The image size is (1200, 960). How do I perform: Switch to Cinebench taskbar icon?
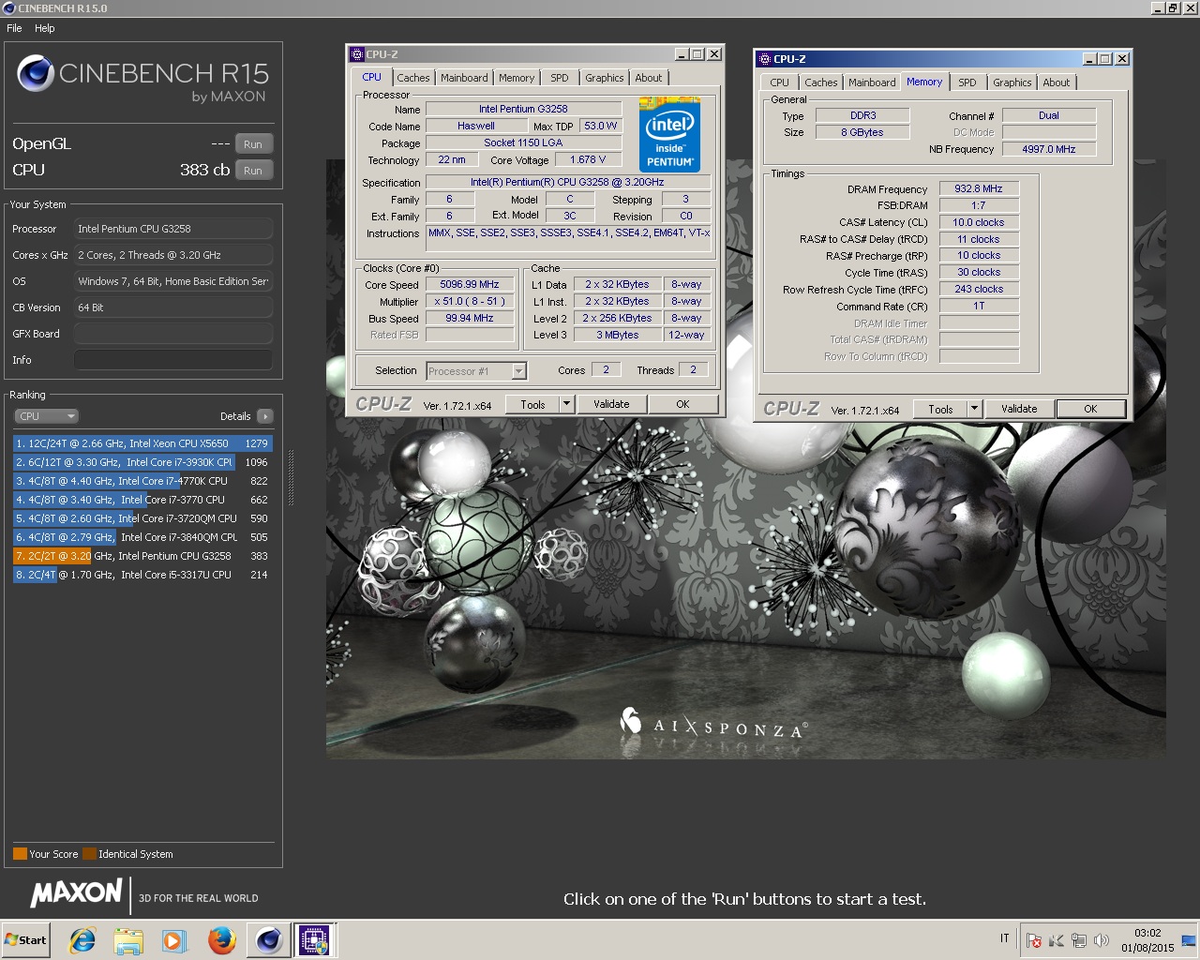(268, 940)
